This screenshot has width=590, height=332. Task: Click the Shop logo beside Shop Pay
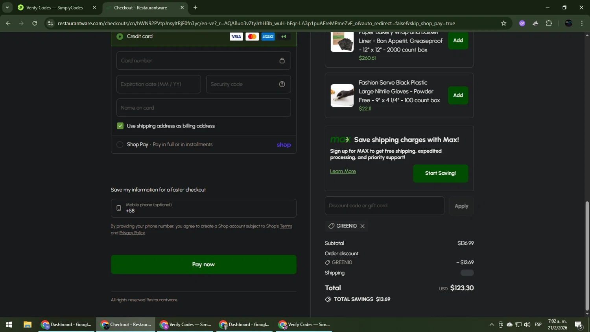(x=284, y=145)
